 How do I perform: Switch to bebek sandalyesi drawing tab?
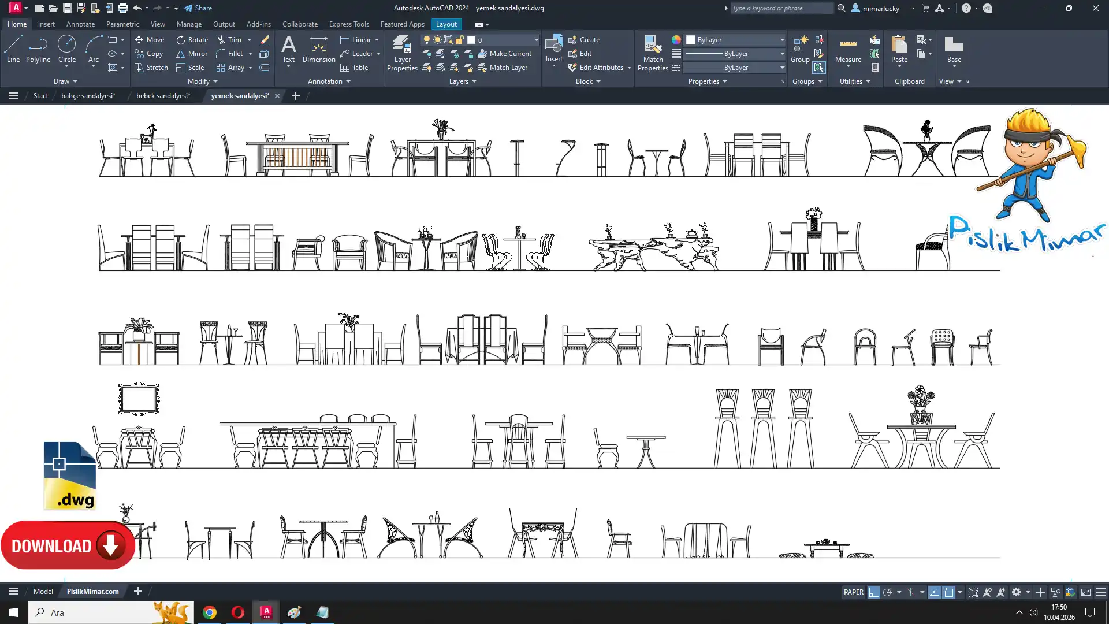(163, 96)
